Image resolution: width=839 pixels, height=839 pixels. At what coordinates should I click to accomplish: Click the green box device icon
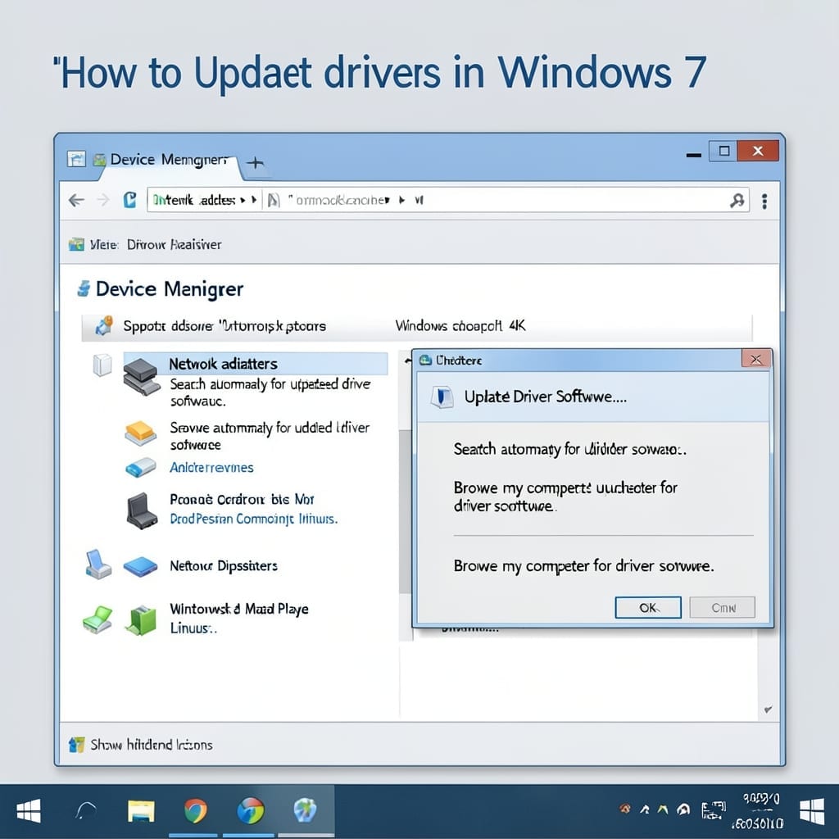pyautogui.click(x=141, y=620)
